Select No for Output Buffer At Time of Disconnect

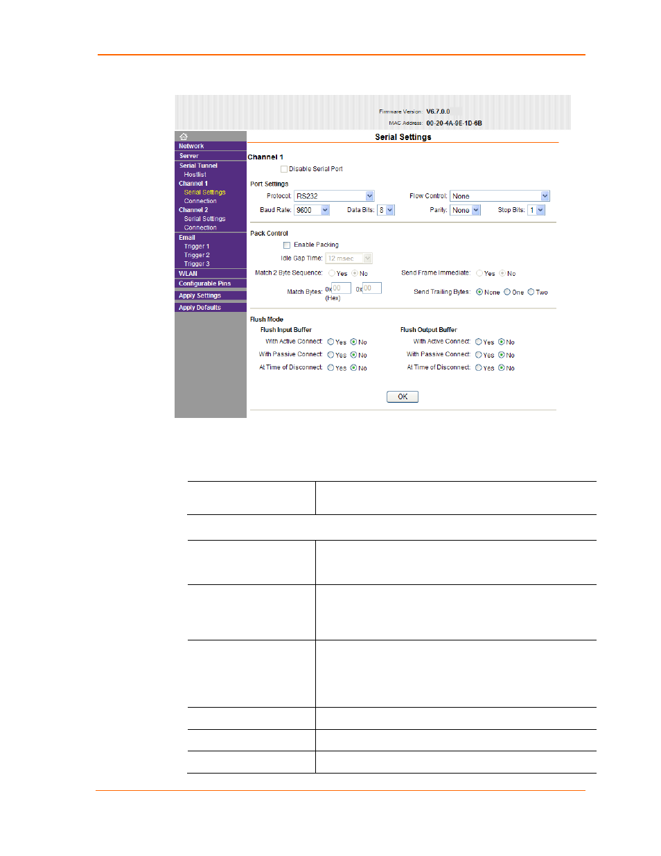click(502, 369)
